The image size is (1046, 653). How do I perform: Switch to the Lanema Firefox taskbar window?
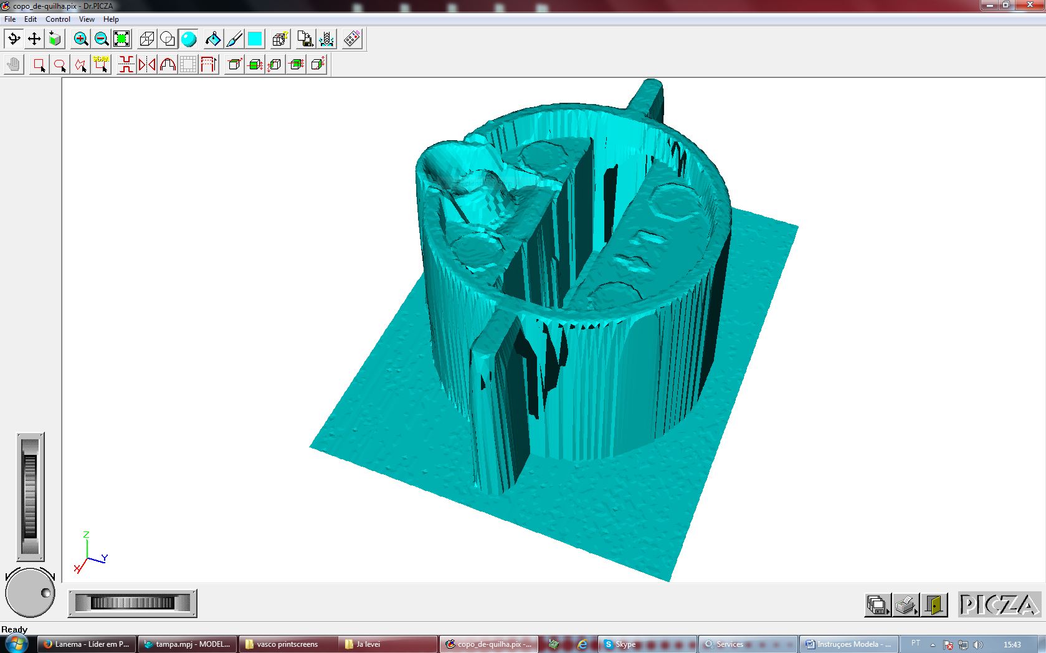click(x=87, y=644)
